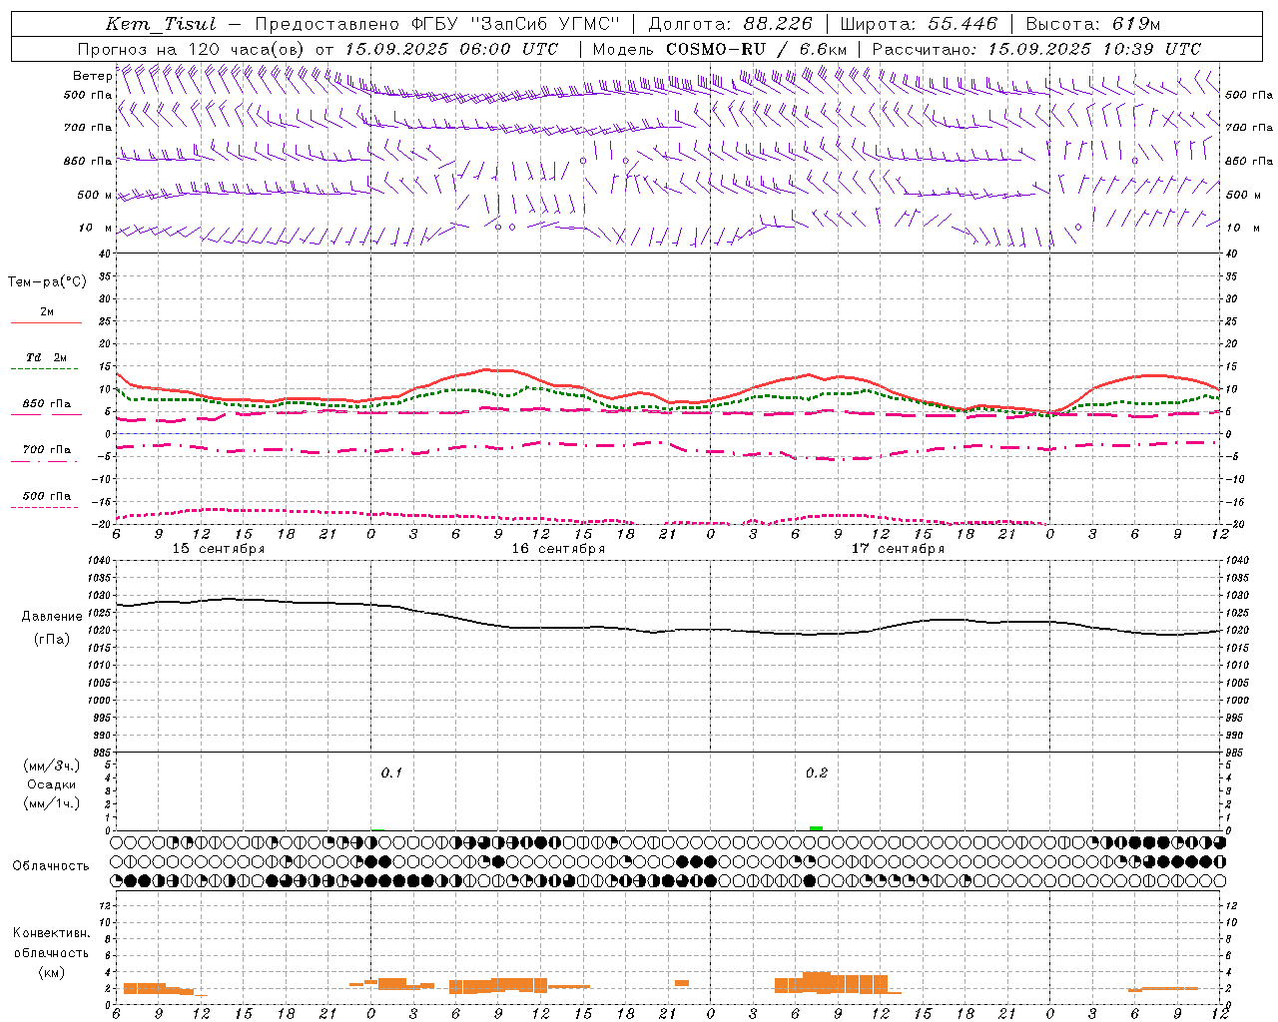Click the altitude value Высота: 619м

coord(1093,24)
